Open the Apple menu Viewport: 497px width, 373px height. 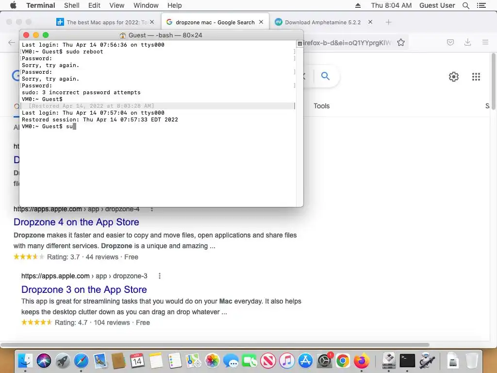tap(13, 5)
